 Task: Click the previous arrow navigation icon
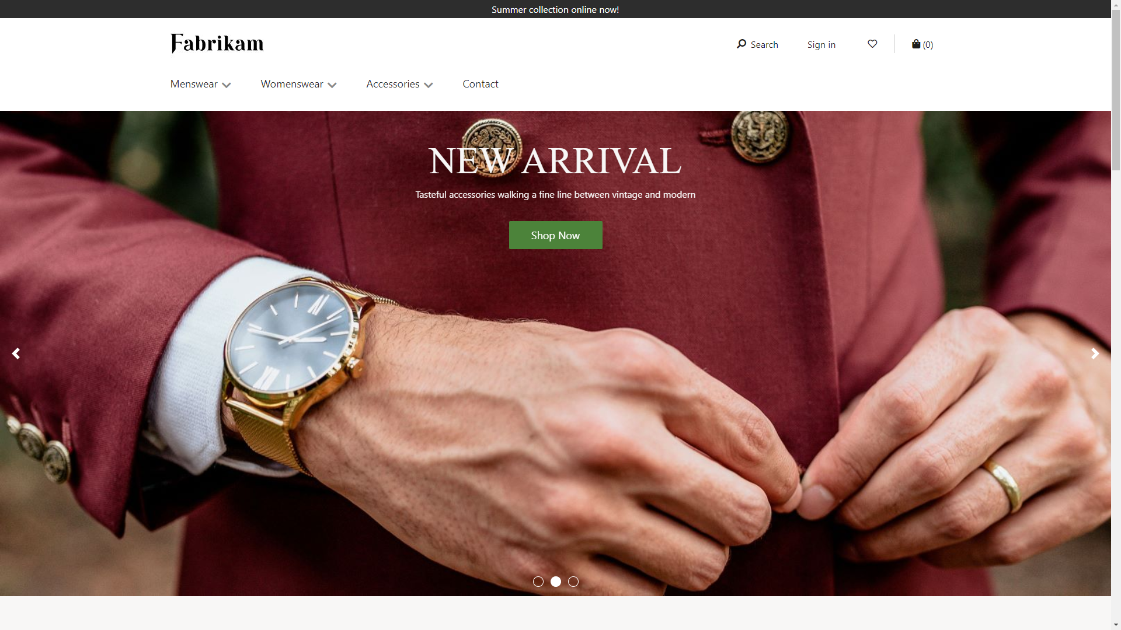(16, 353)
